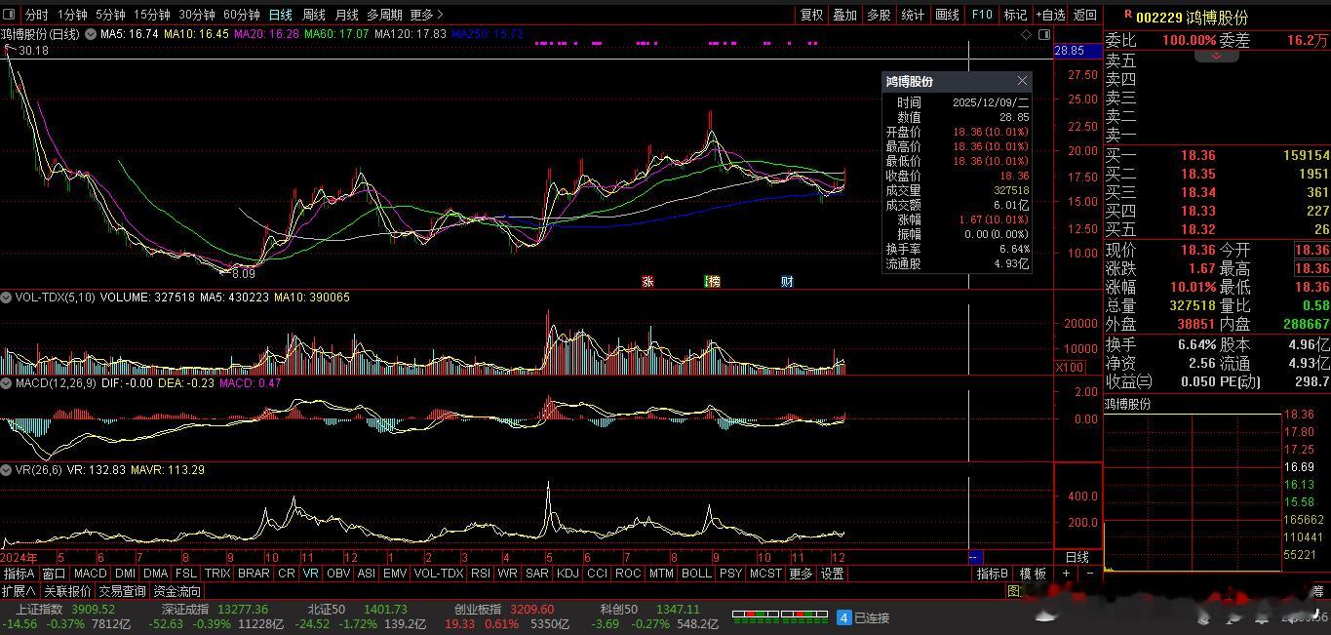Click the 日线 label under VR panel

[1077, 557]
